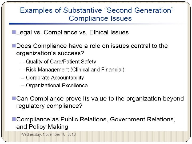Select the 'regulatory compliance?' text line
Viewport: 192px width, 144px height.
tap(49, 106)
